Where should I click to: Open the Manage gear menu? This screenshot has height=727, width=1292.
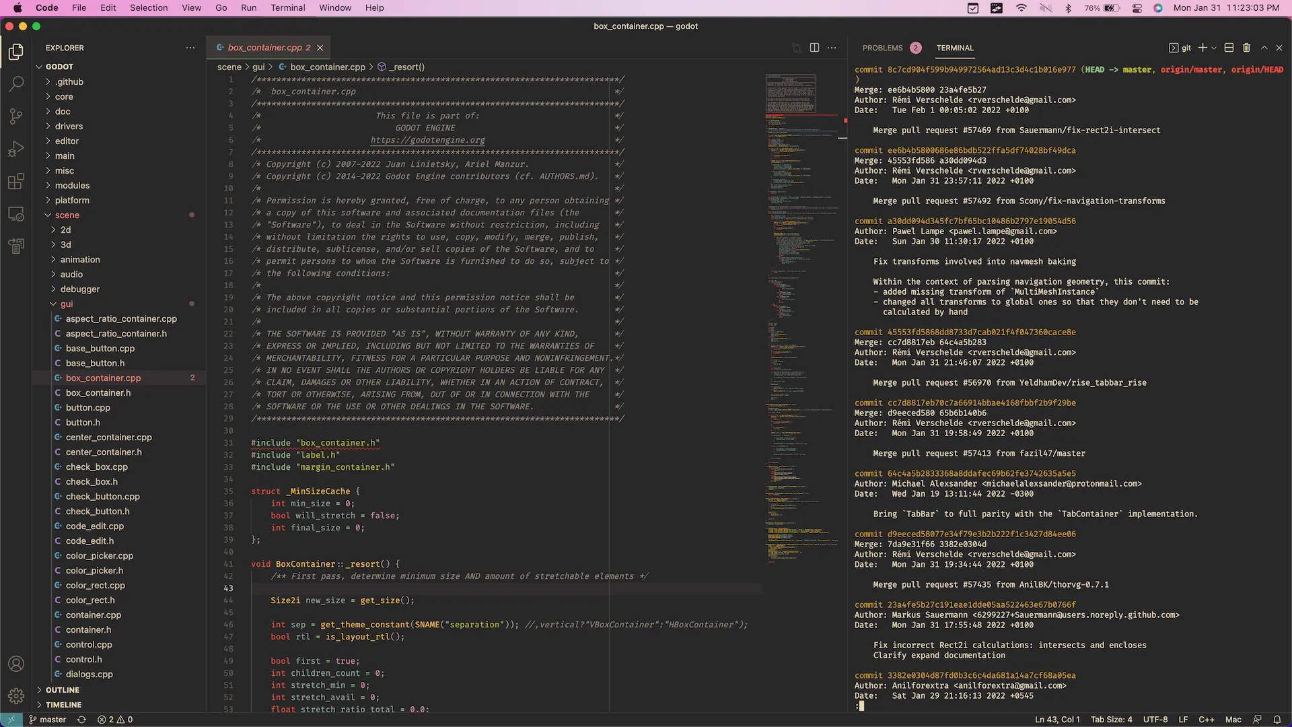[x=16, y=696]
